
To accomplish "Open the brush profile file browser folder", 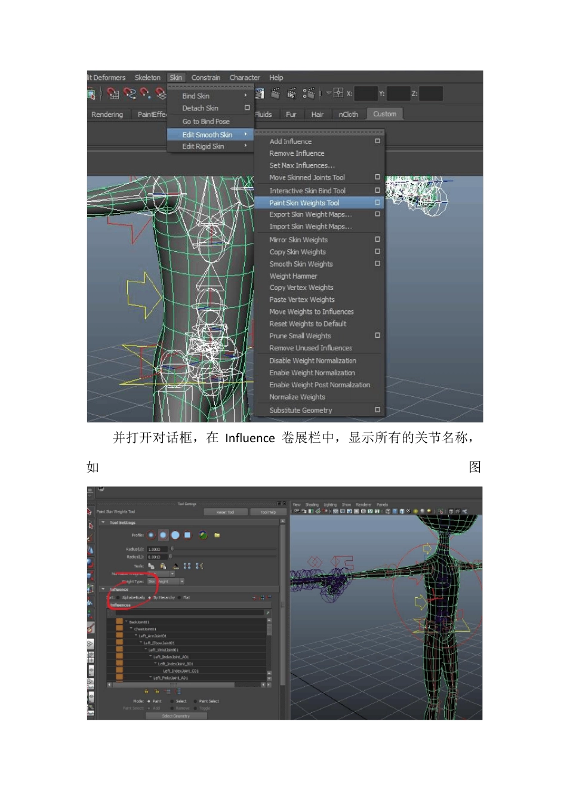I will (x=217, y=535).
